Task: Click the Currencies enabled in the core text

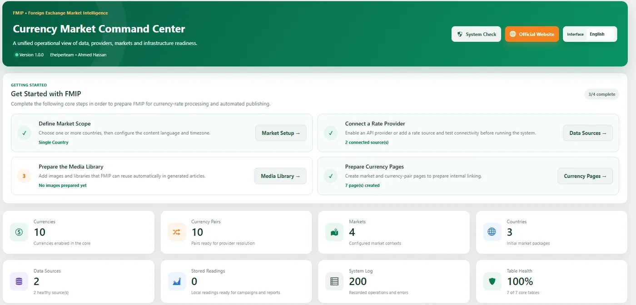Action: tap(62, 244)
